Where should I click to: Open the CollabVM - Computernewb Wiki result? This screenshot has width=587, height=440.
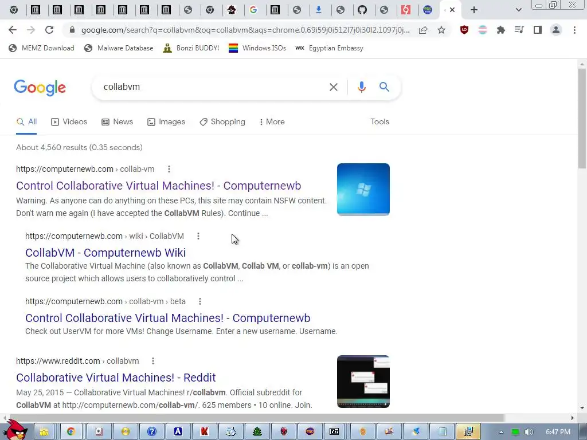click(105, 253)
